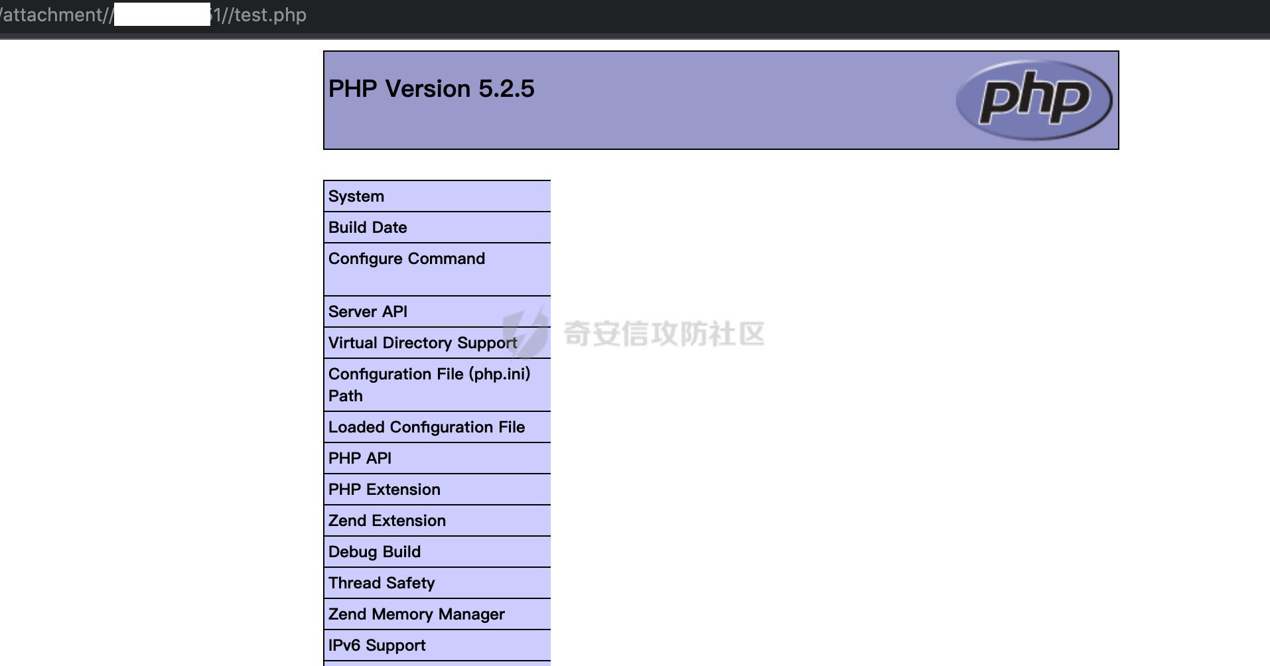Click the watermark shield logo
The width and height of the screenshot is (1270, 666).
tap(526, 332)
